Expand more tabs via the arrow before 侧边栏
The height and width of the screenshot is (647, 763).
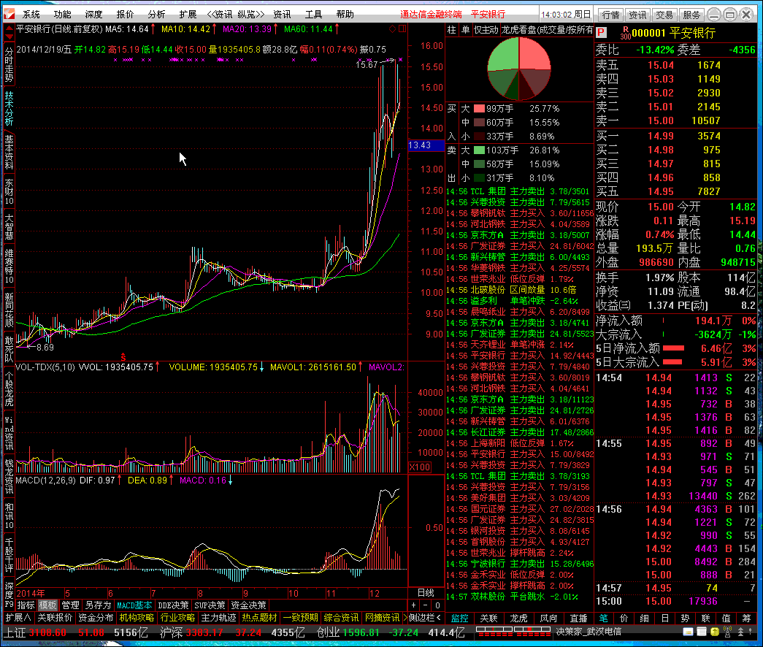[x=404, y=618]
